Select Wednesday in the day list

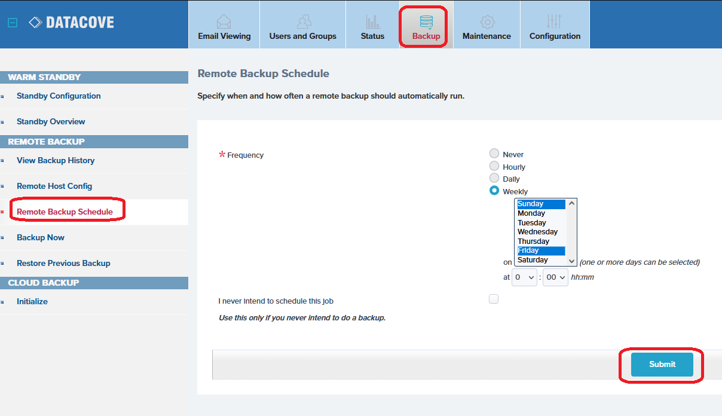click(x=537, y=232)
